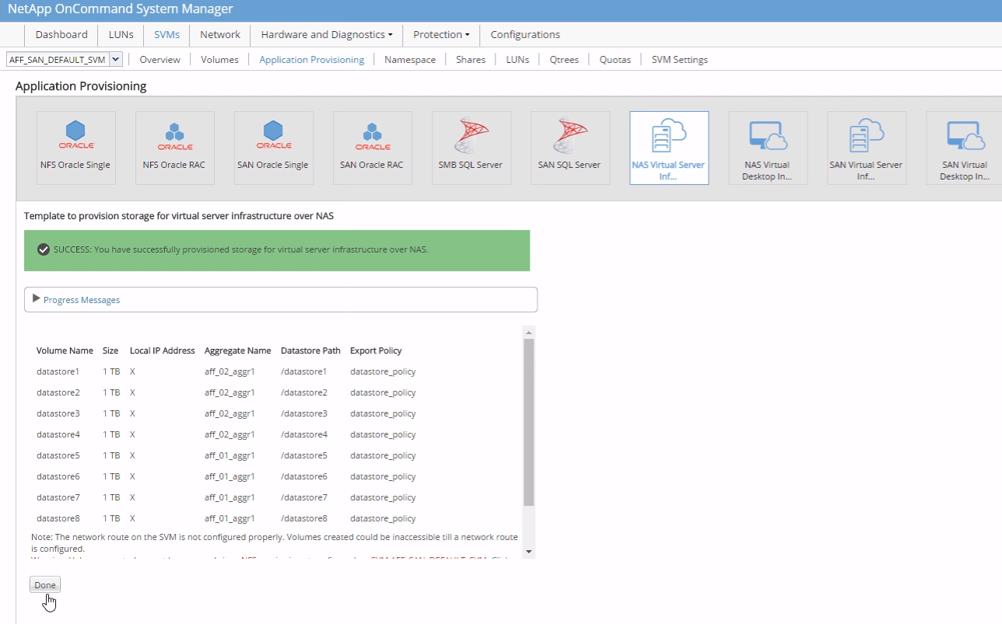This screenshot has width=1002, height=624.
Task: Select the datastore4 volume name cell
Action: (x=58, y=434)
